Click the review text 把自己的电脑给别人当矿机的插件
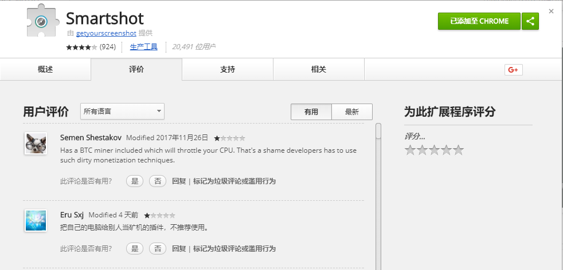The height and width of the screenshot is (270, 563). point(135,228)
